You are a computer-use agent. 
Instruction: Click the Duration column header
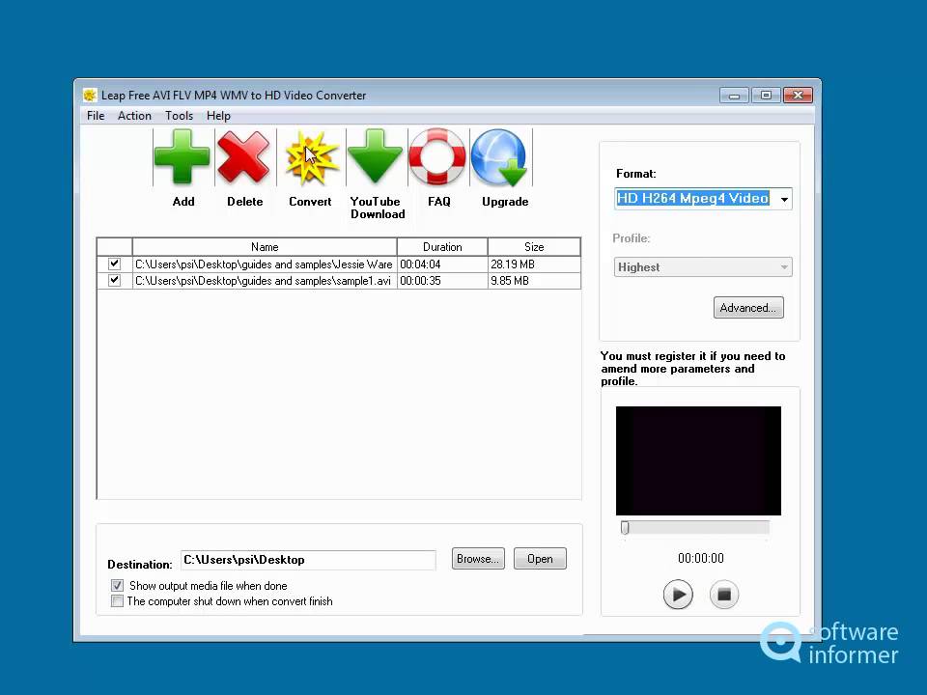click(442, 246)
